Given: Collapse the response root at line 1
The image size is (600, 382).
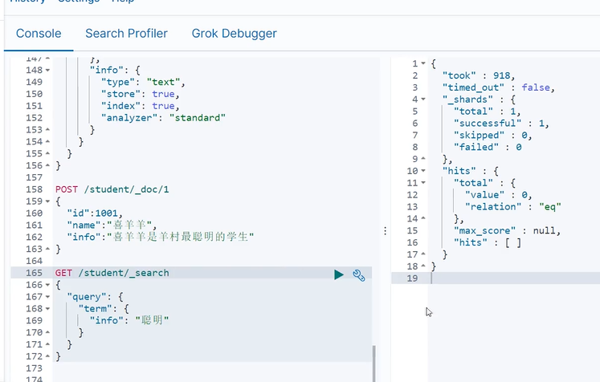Looking at the screenshot, I should [x=423, y=63].
